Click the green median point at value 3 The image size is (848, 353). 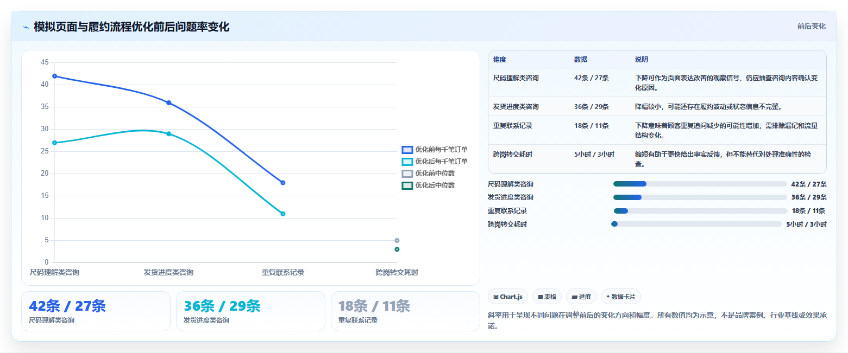[397, 249]
